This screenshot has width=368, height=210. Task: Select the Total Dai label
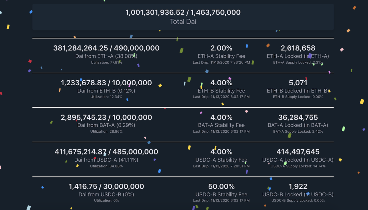click(183, 21)
